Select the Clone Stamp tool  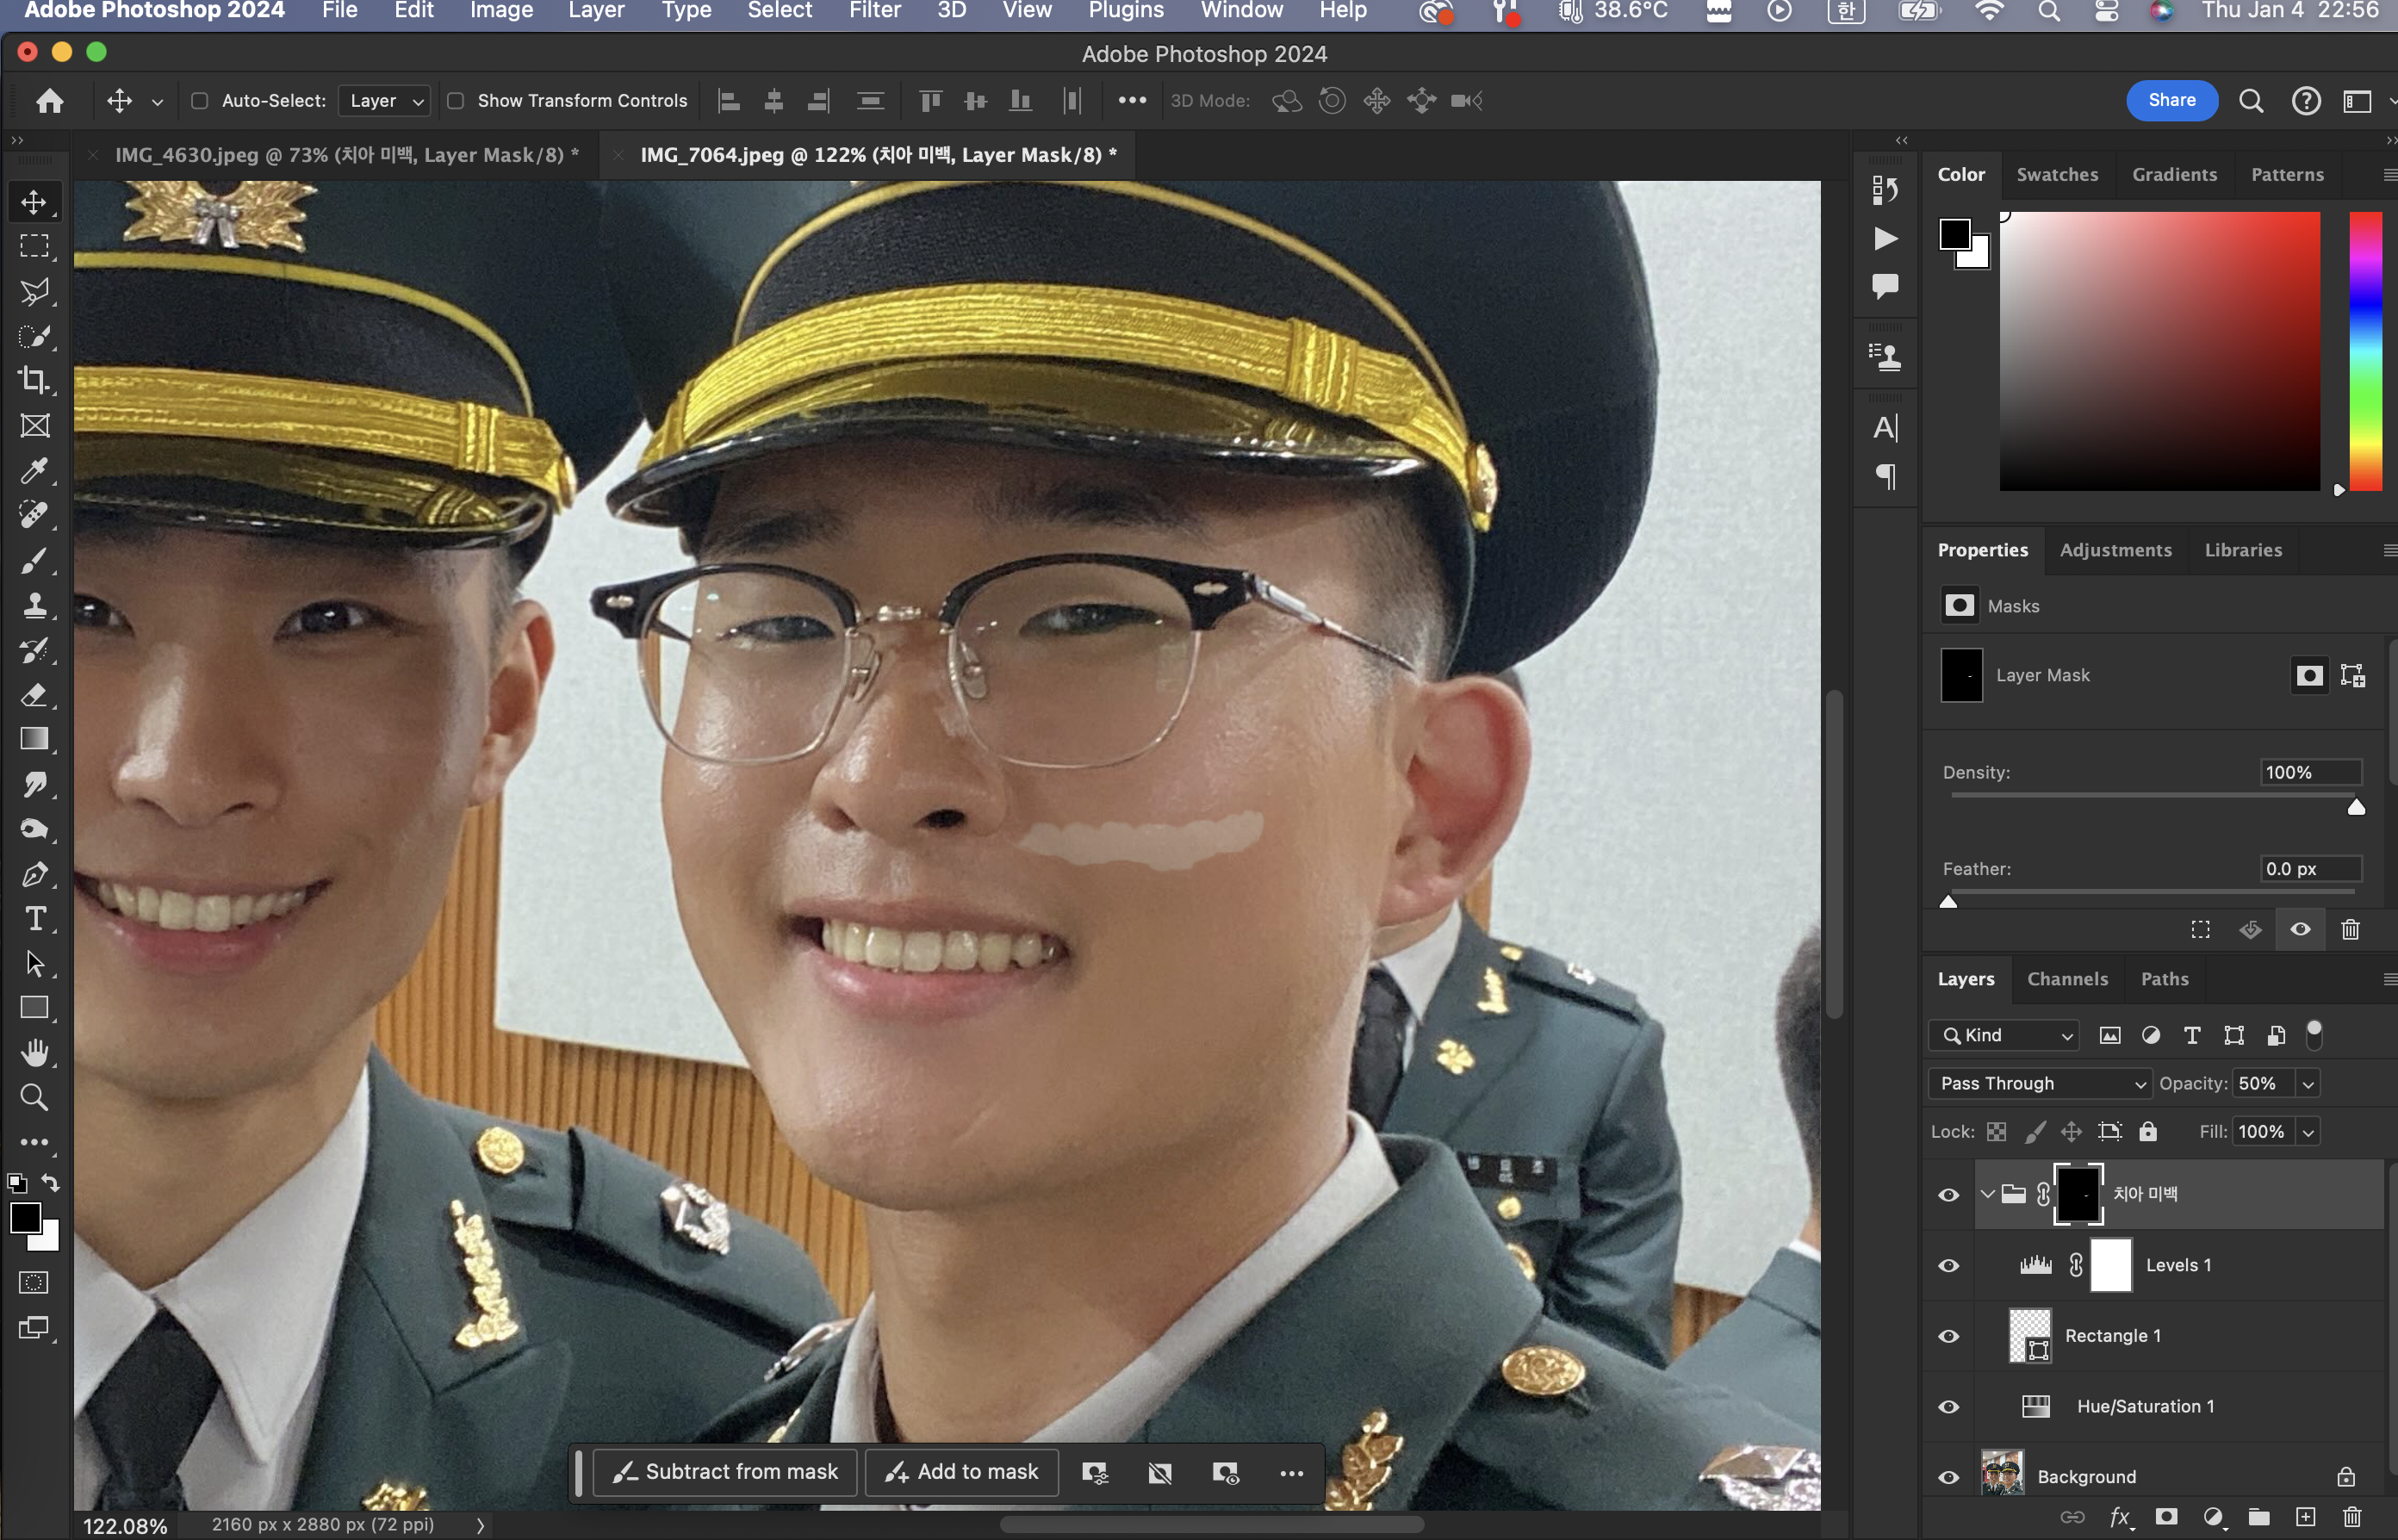(34, 605)
